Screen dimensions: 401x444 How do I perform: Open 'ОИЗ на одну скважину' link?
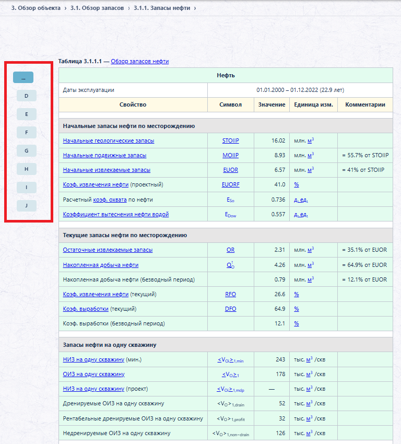93,374
